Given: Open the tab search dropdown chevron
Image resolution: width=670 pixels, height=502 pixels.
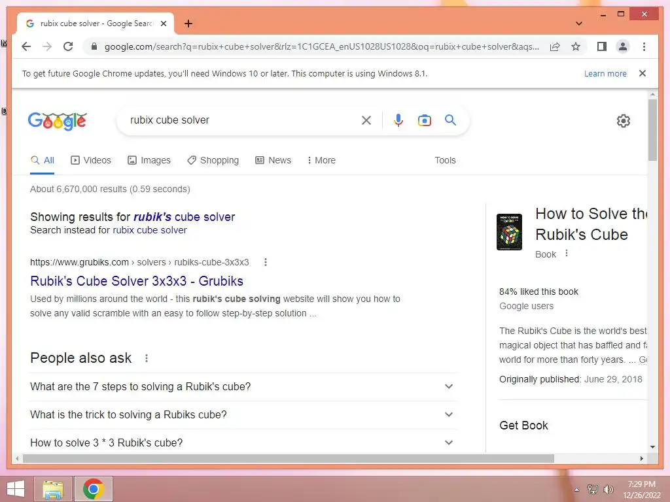Looking at the screenshot, I should 579,24.
